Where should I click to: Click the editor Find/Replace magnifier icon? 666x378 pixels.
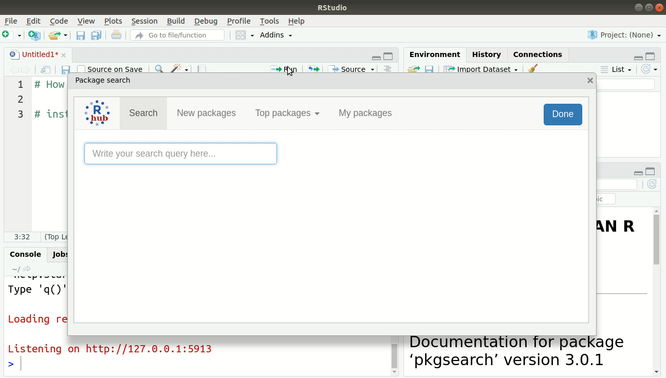click(159, 69)
